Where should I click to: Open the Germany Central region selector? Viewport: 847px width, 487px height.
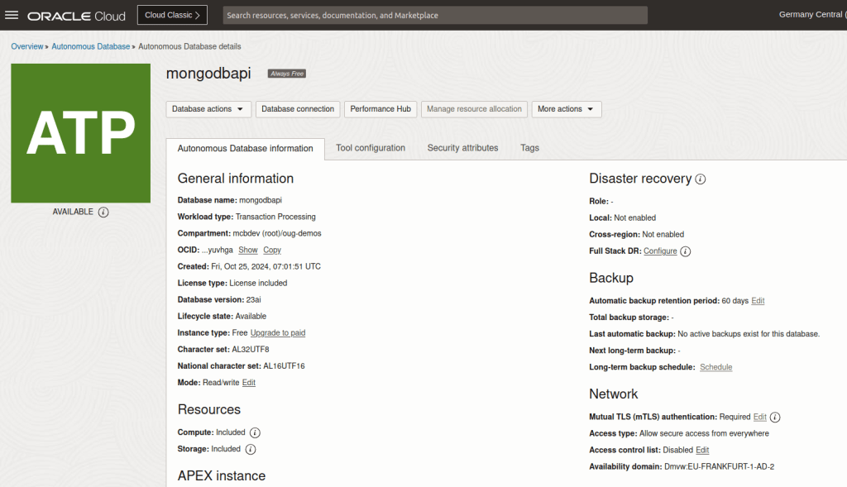(x=811, y=15)
